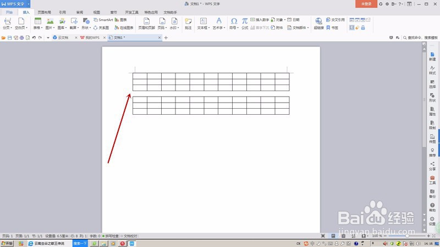Switch to the 审阅 ribbon tab
Viewport: 440px width, 247px height.
[x=80, y=12]
